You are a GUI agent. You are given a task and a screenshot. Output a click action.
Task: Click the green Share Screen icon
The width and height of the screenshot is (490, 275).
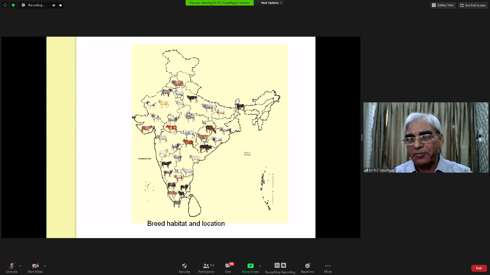pyautogui.click(x=250, y=266)
